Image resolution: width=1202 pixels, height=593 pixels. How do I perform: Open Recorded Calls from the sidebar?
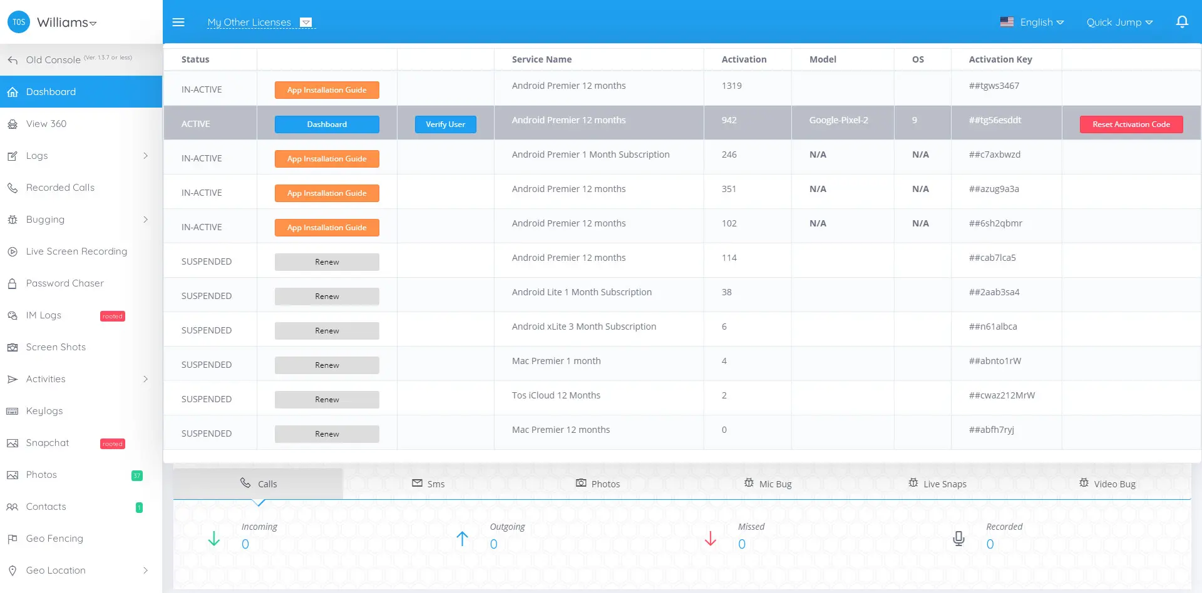pyautogui.click(x=60, y=188)
